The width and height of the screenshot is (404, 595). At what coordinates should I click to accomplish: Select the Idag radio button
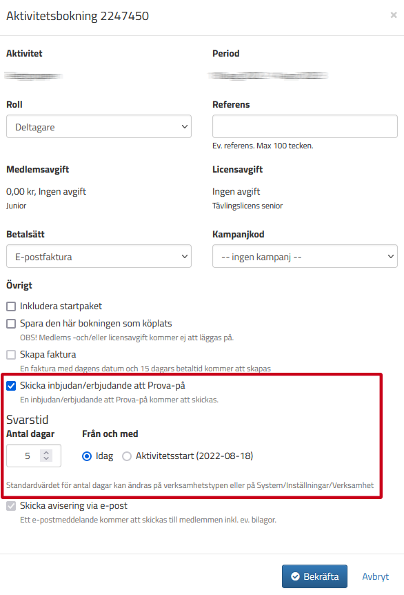[x=87, y=456]
